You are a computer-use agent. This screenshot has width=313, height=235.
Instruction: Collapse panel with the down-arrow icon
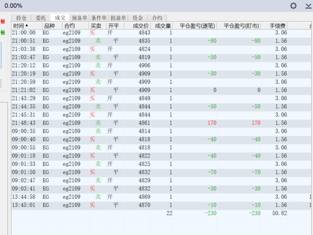(309, 6)
